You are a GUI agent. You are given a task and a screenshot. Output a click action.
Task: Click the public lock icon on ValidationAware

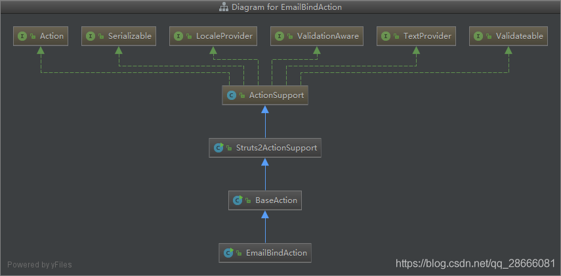click(x=290, y=36)
